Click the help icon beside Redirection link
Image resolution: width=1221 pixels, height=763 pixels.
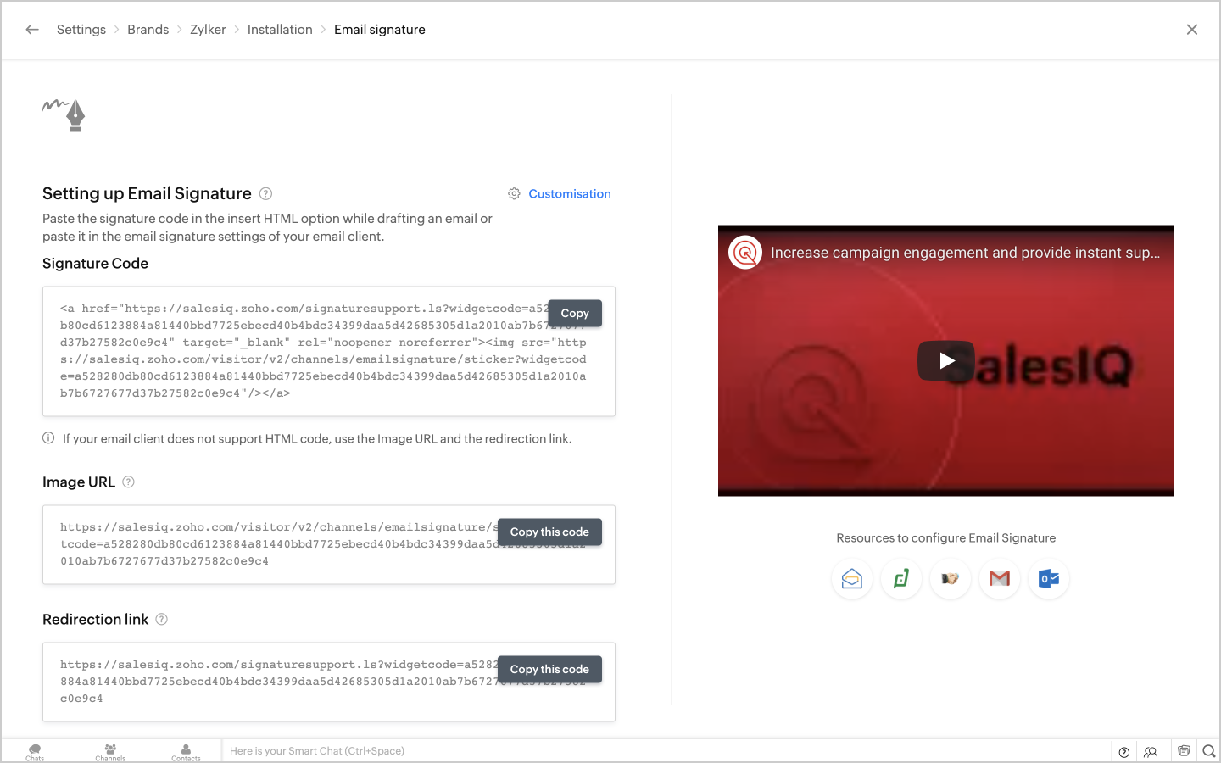[161, 620]
